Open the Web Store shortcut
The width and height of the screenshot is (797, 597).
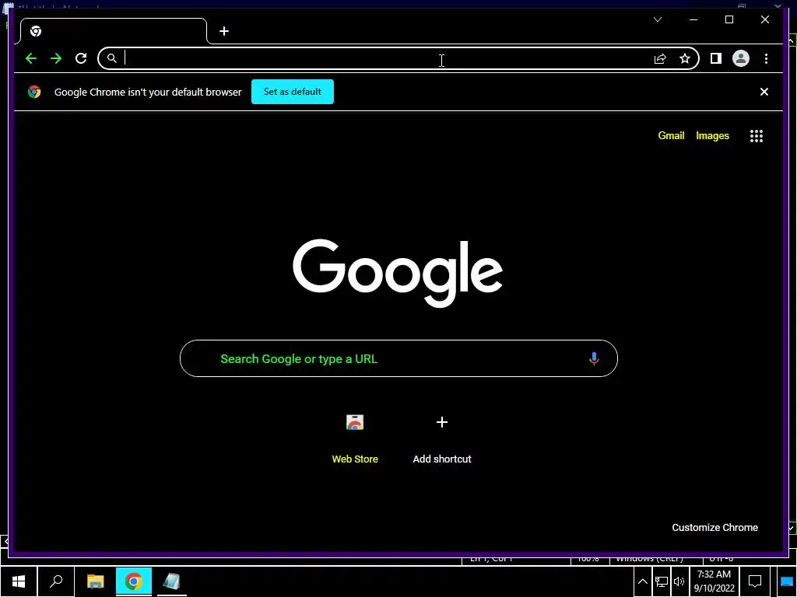pos(355,438)
